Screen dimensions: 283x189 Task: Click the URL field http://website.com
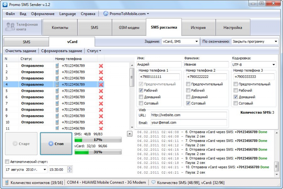[x=189, y=115]
